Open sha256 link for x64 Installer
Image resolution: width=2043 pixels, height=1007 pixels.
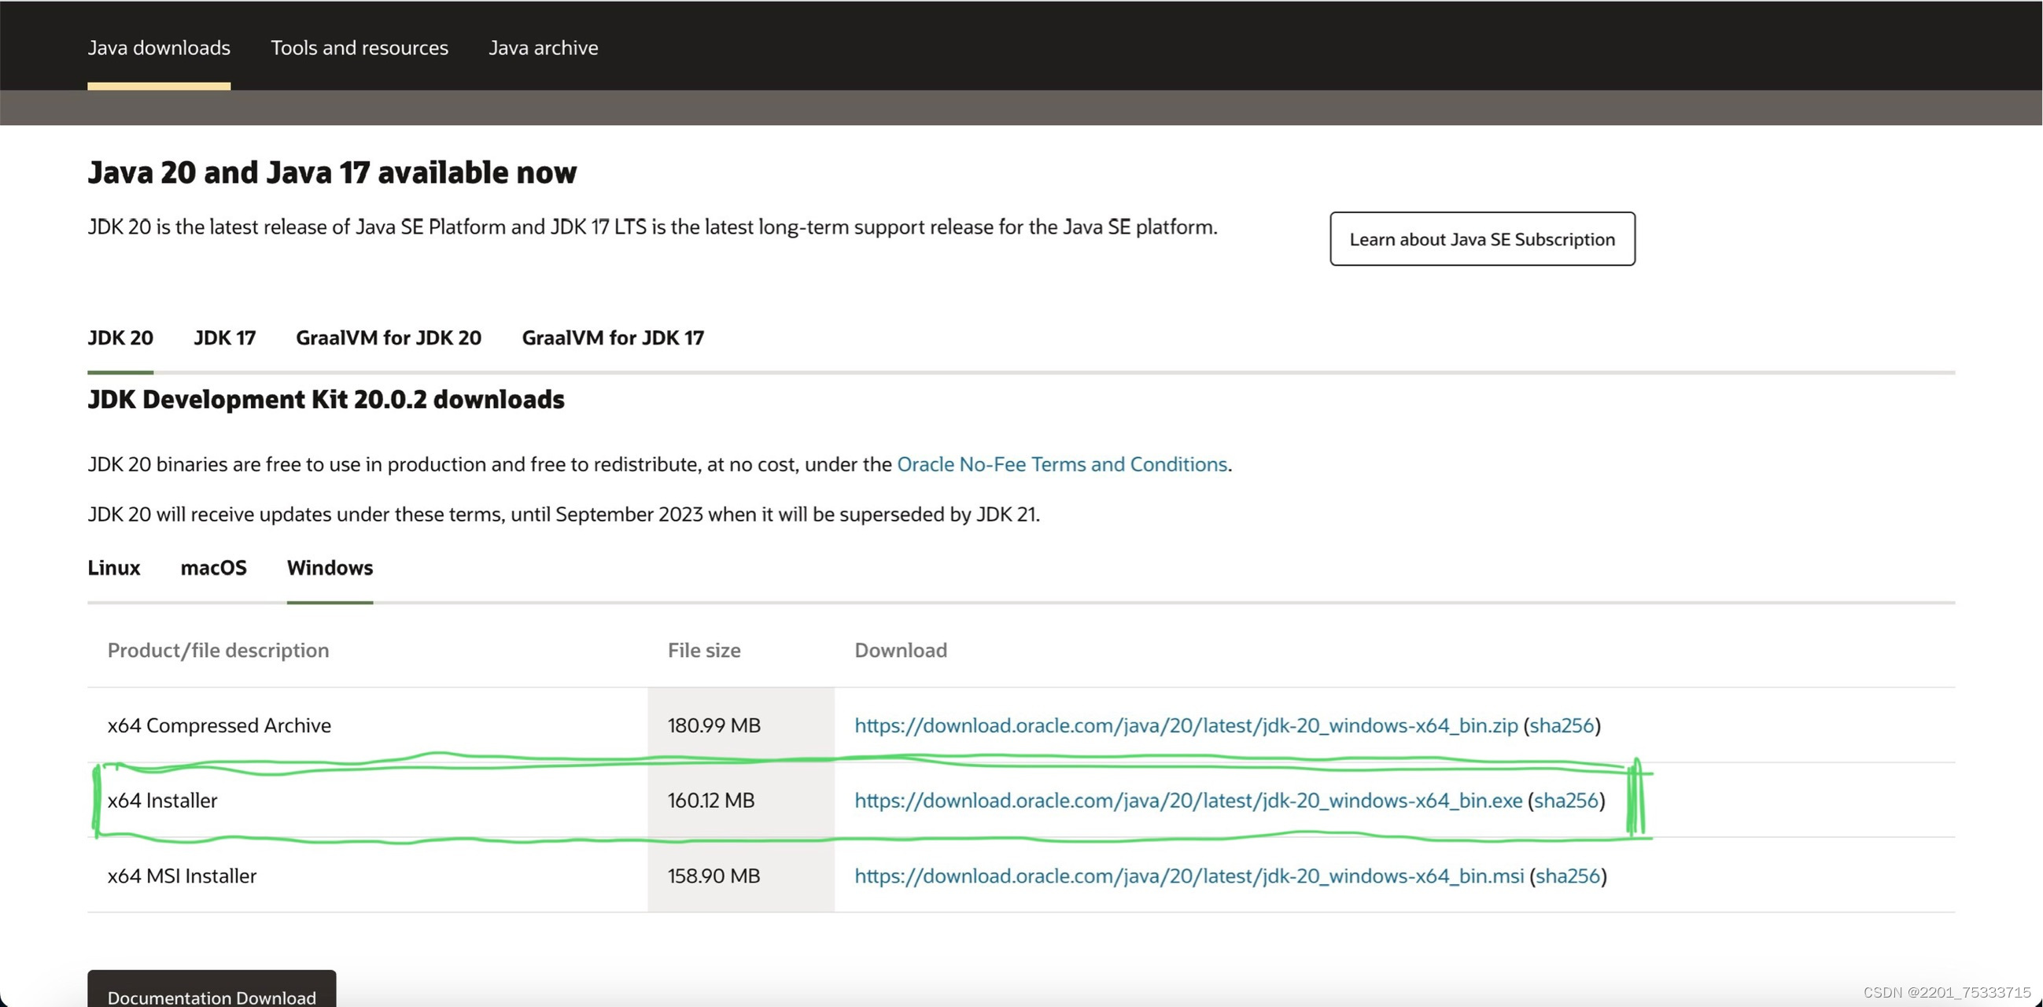tap(1565, 801)
